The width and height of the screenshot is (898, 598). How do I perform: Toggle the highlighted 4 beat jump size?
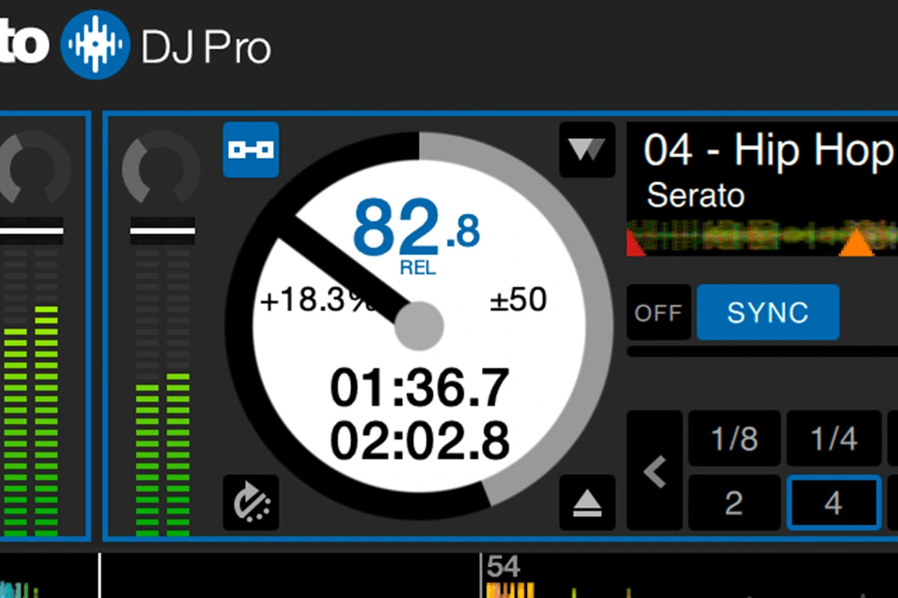pos(833,502)
